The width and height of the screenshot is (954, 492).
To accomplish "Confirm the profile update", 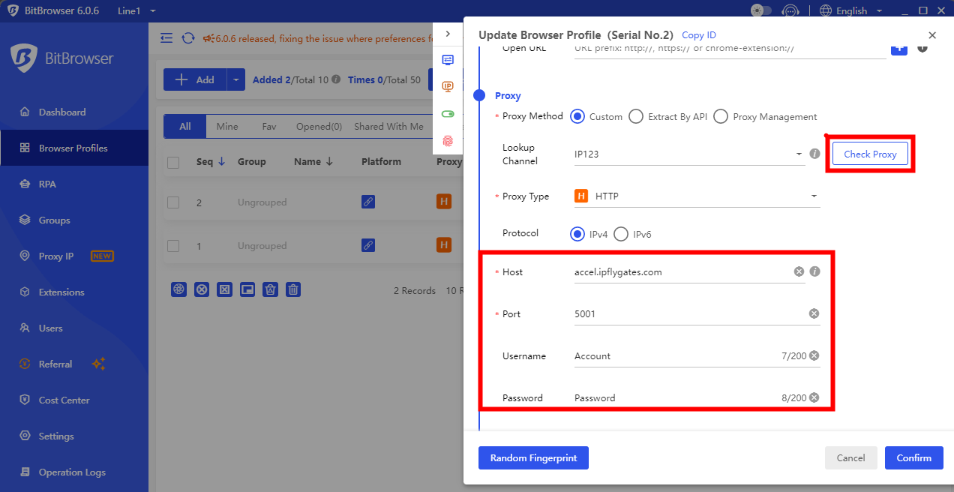I will pyautogui.click(x=914, y=457).
